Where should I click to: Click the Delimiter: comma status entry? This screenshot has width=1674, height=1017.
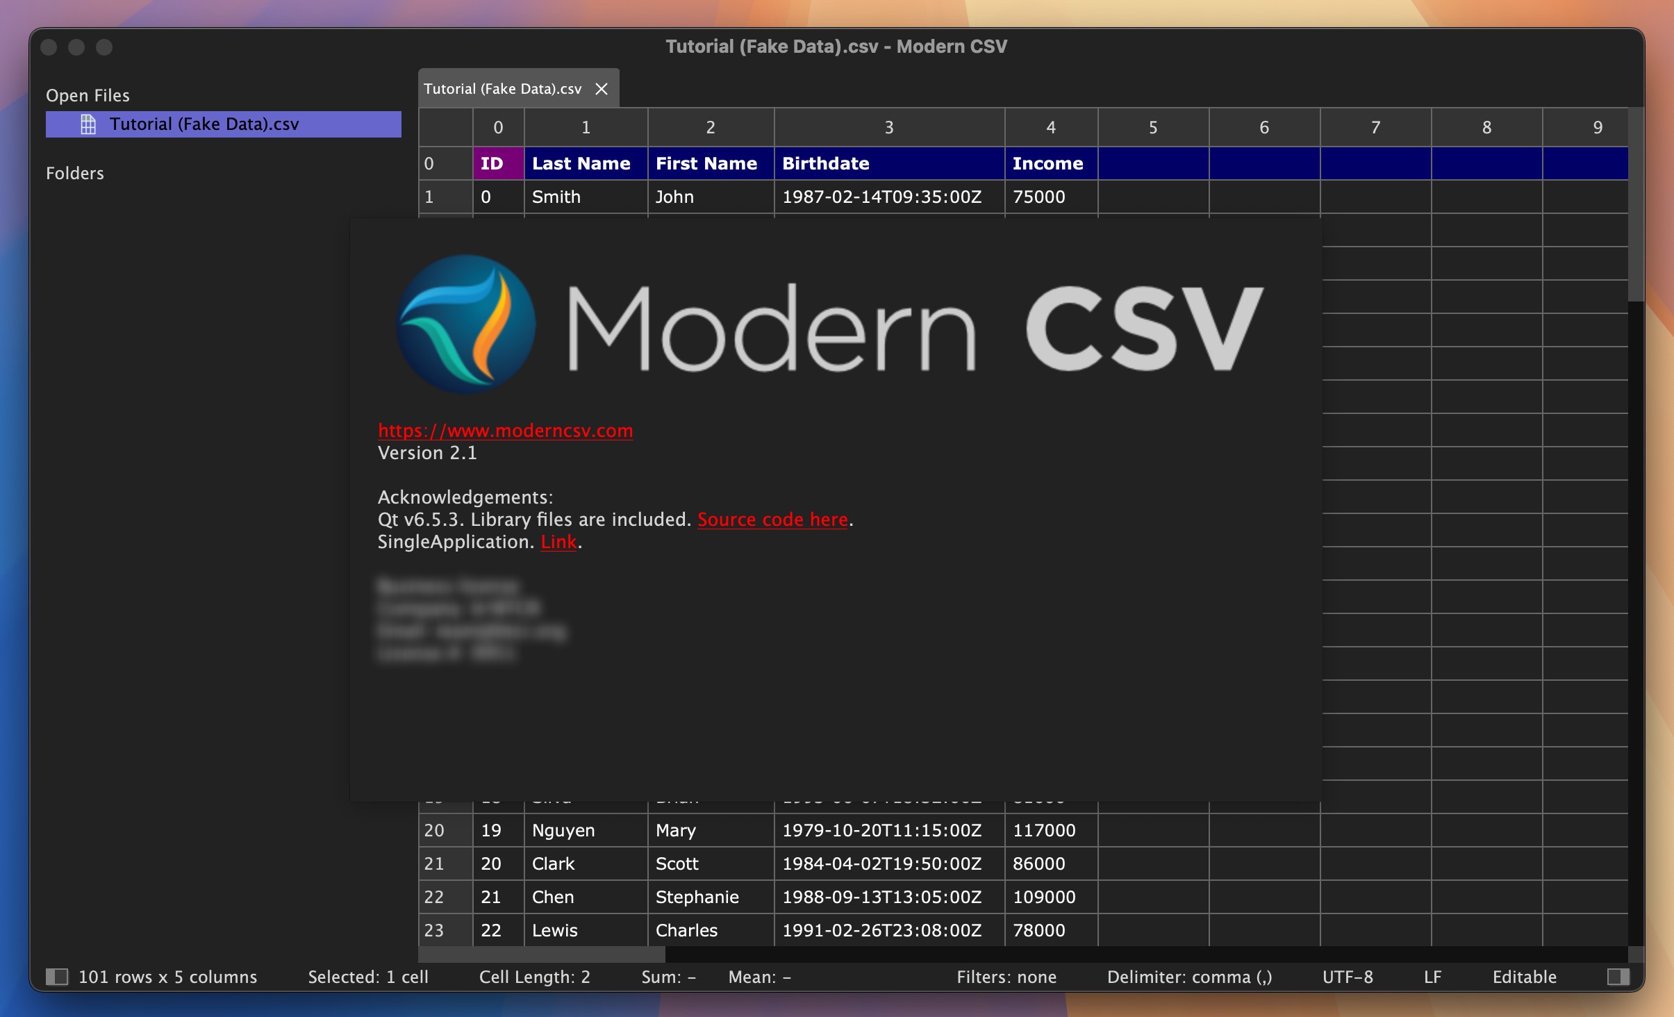click(1189, 977)
